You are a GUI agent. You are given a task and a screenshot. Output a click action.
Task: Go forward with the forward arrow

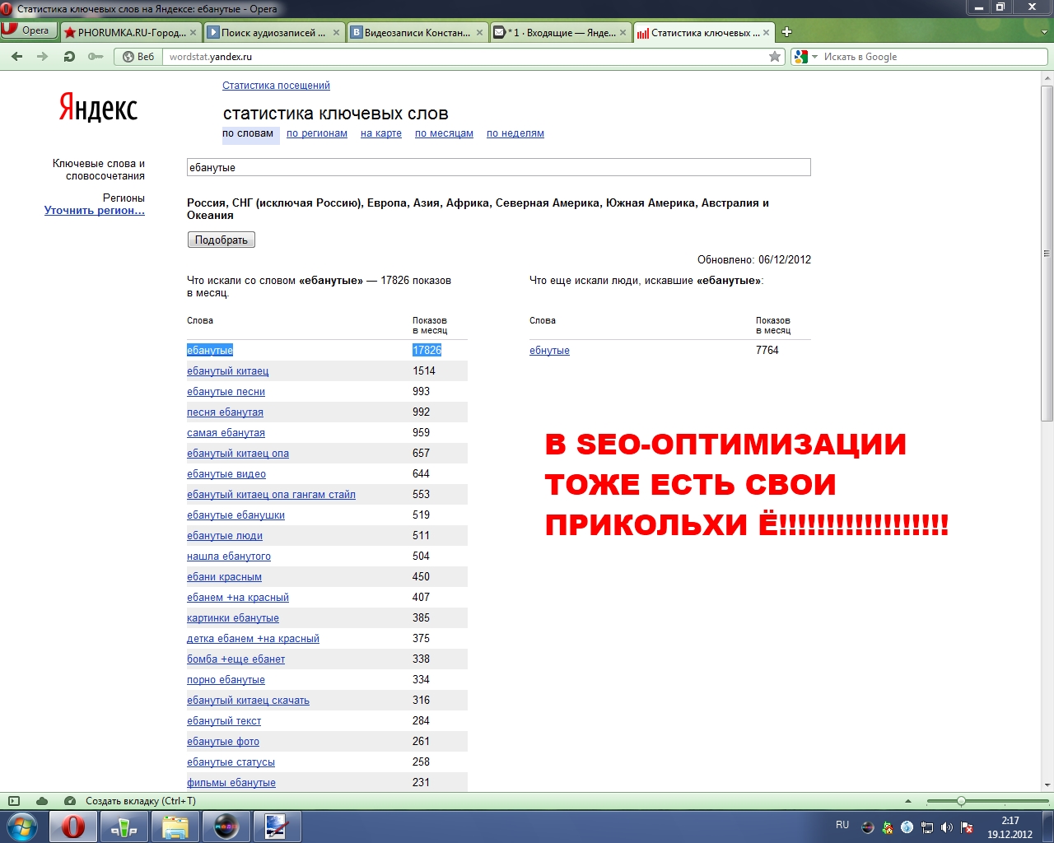42,57
